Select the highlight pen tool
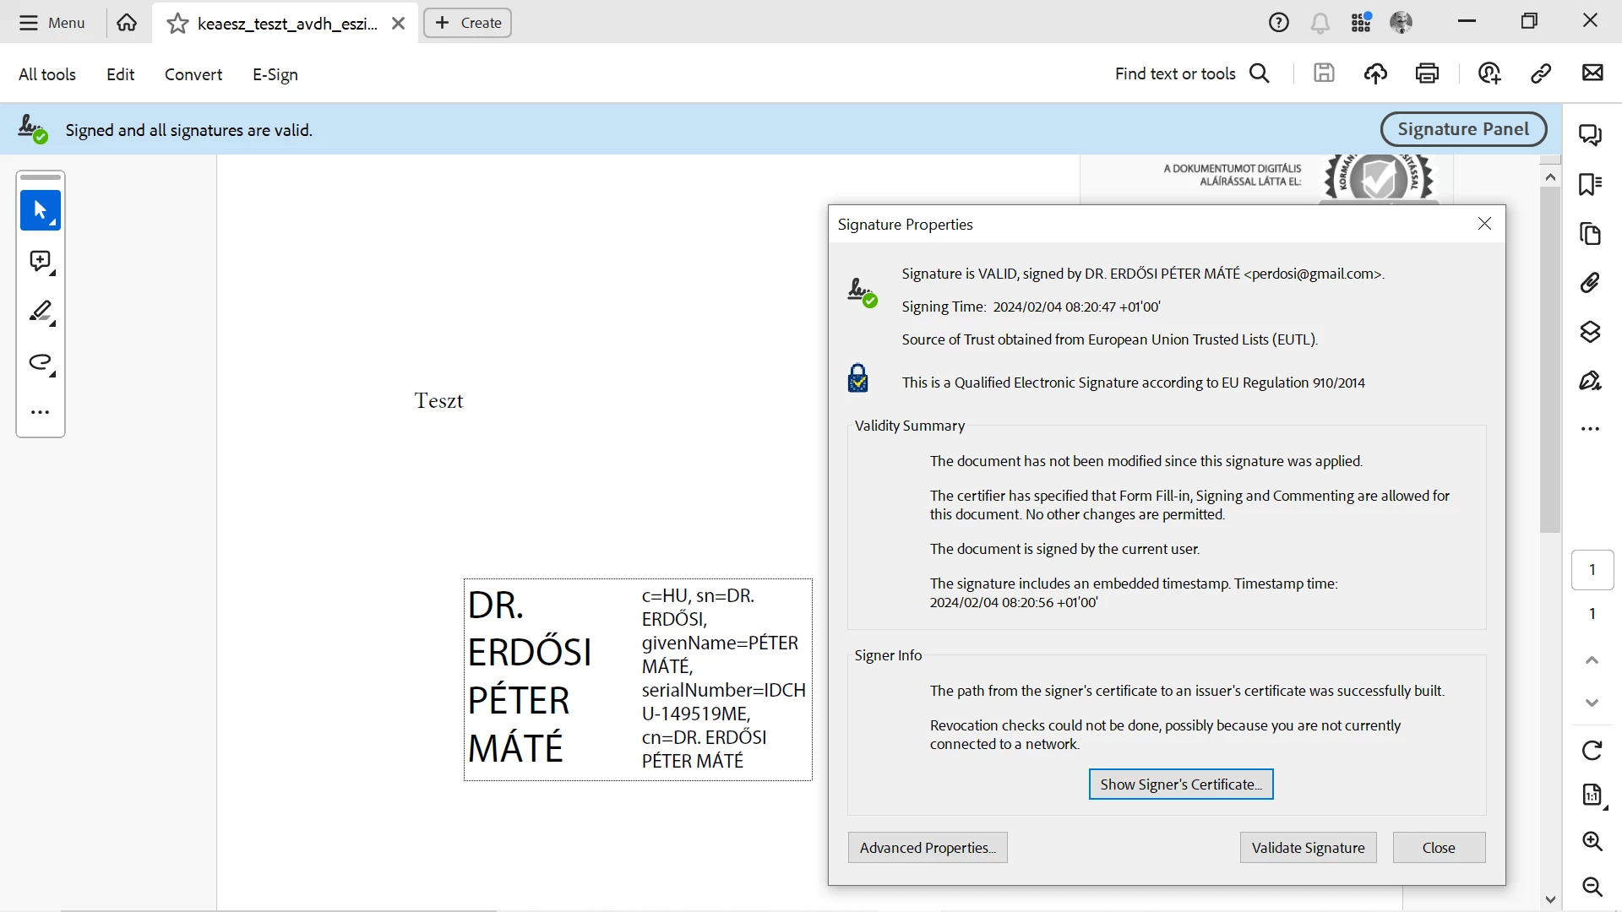Viewport: 1622px width, 912px height. tap(40, 312)
